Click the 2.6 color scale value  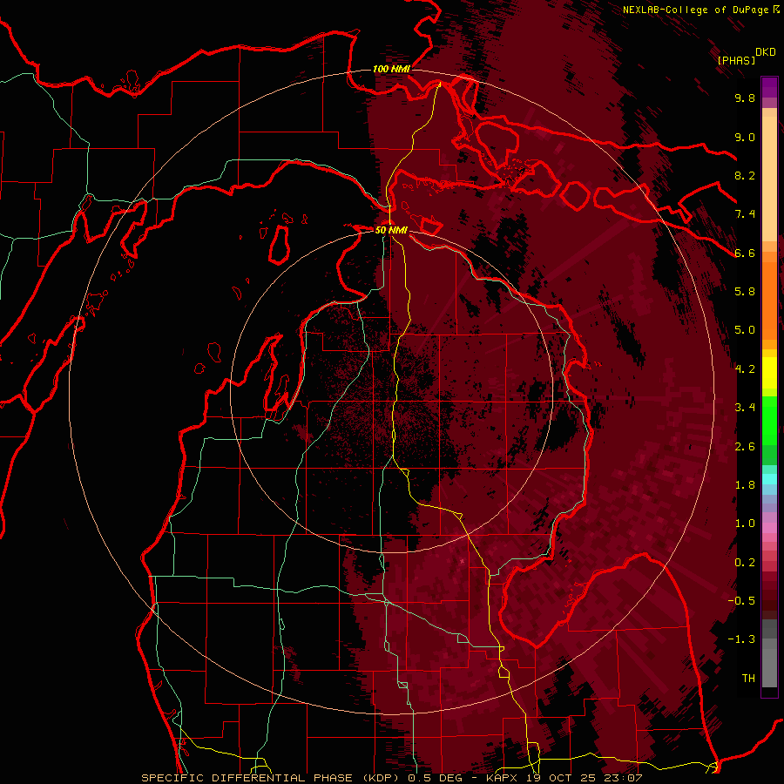point(745,447)
